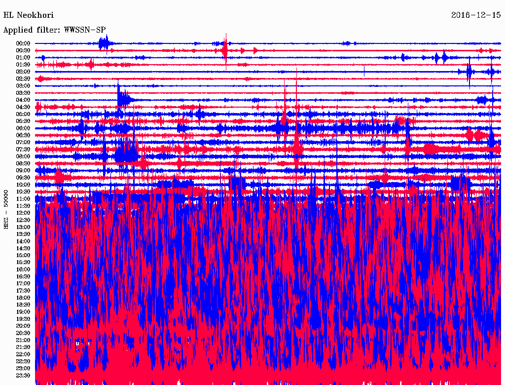The width and height of the screenshot is (505, 385).
Task: Select the 06:00 time label
Action: 23,128
